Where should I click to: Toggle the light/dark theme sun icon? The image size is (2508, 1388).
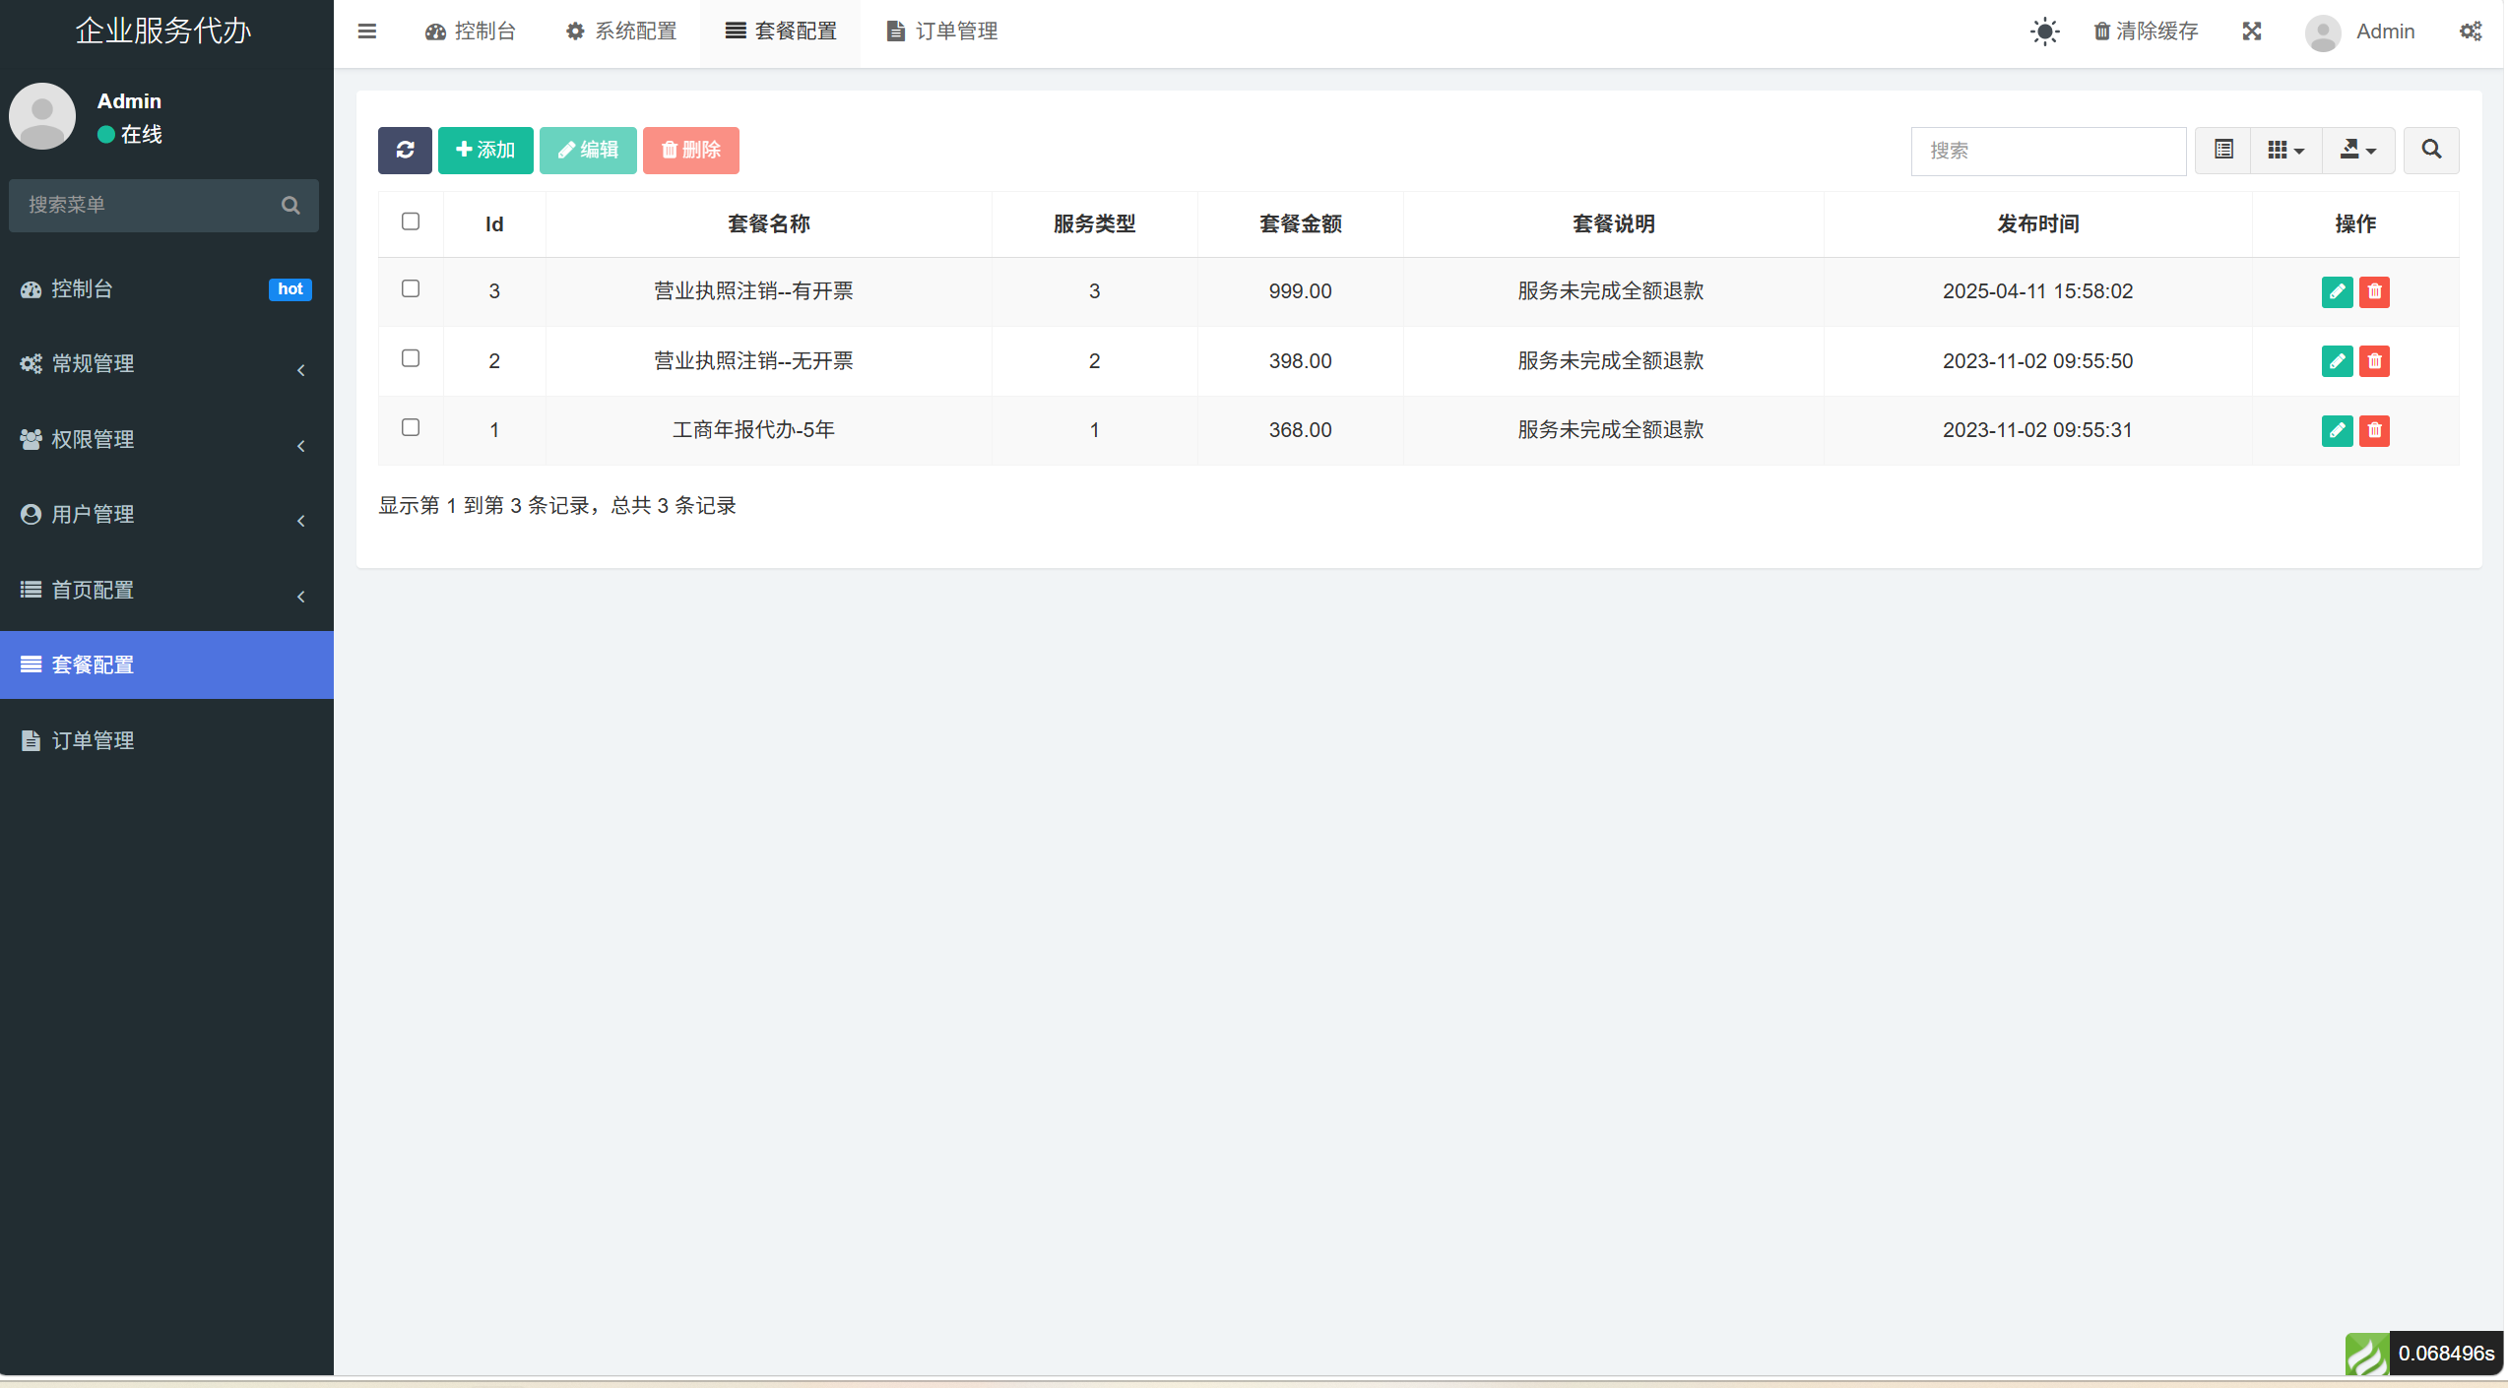pos(2044,31)
